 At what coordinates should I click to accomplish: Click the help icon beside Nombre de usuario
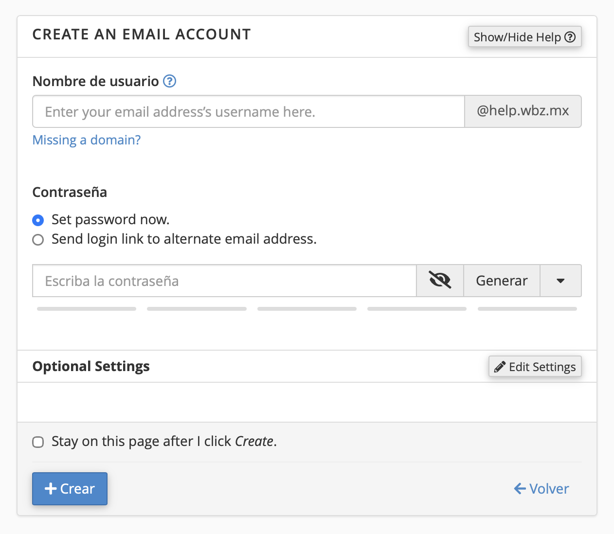(169, 81)
